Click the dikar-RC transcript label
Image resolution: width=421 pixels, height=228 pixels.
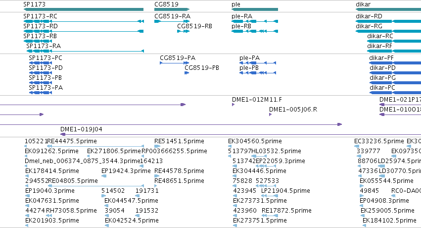coord(380,36)
